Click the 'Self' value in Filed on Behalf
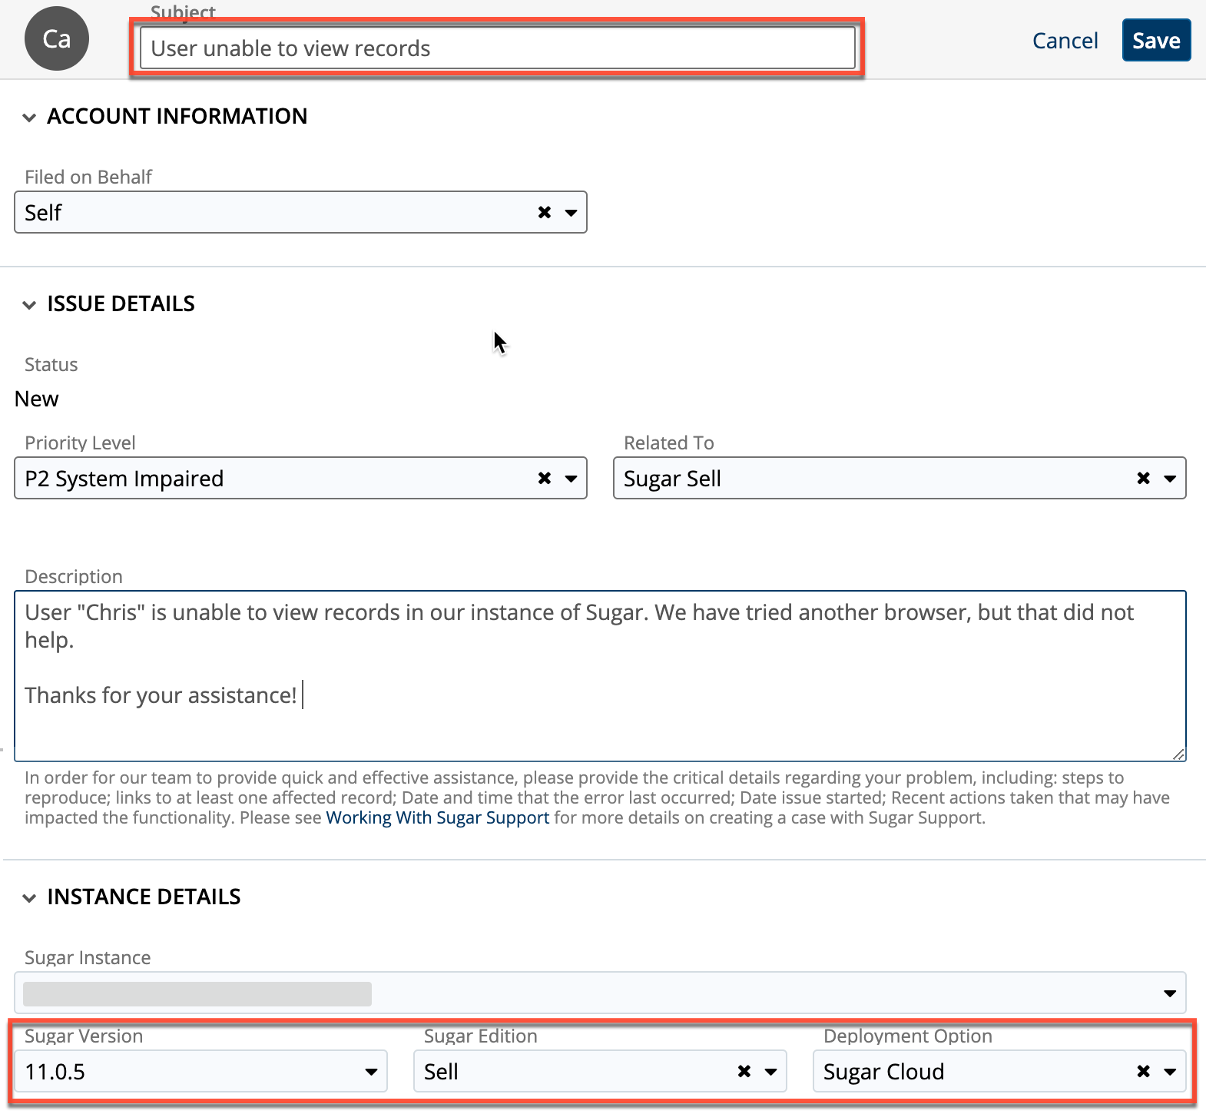The image size is (1206, 1114). coord(43,213)
